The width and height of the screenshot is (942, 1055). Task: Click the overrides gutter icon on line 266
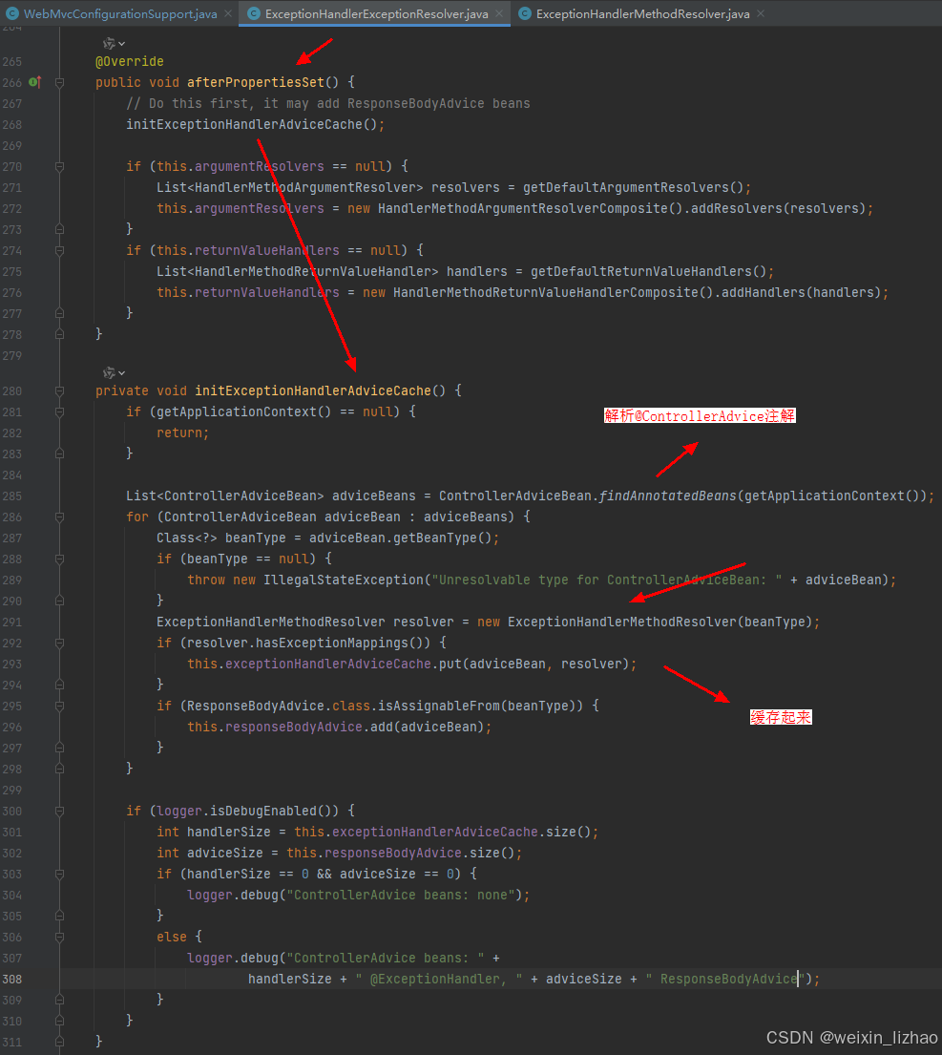pyautogui.click(x=35, y=82)
